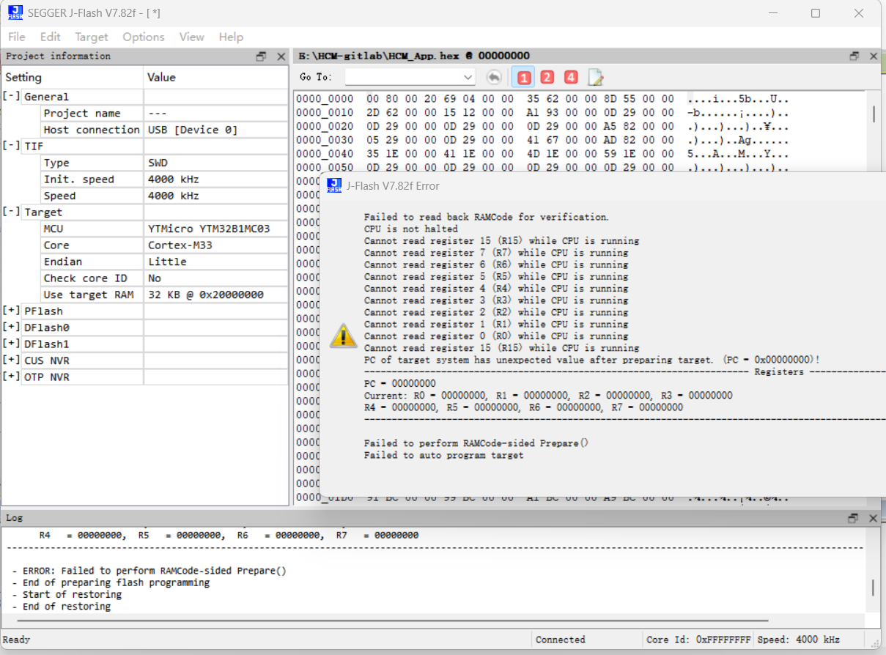The width and height of the screenshot is (886, 655).
Task: Click the 'End of restoring' log line
Action: [62, 607]
